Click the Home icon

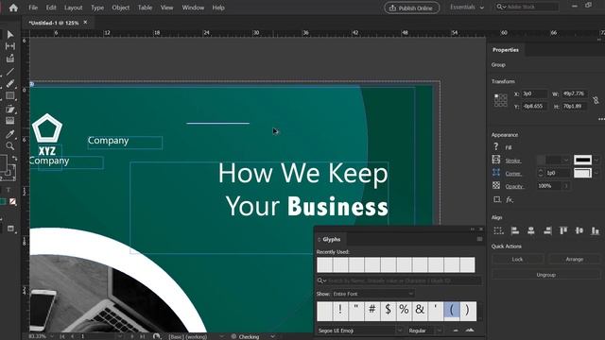(13, 8)
